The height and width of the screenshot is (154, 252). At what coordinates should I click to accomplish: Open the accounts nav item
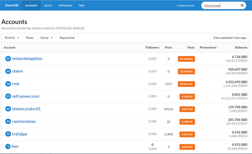pos(31,5)
